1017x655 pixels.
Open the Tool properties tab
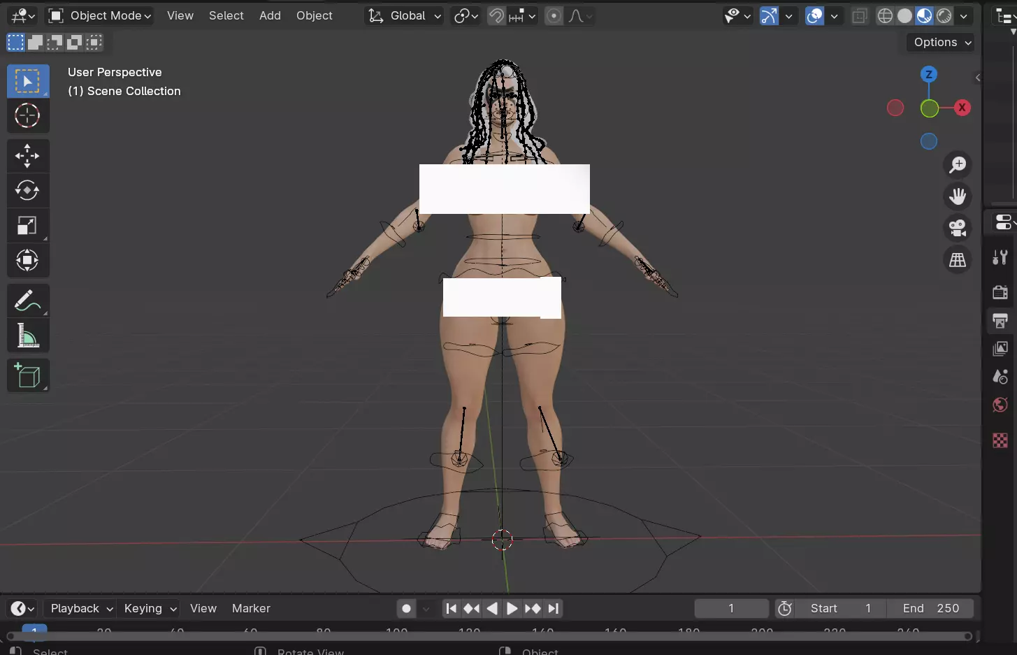coord(1000,257)
